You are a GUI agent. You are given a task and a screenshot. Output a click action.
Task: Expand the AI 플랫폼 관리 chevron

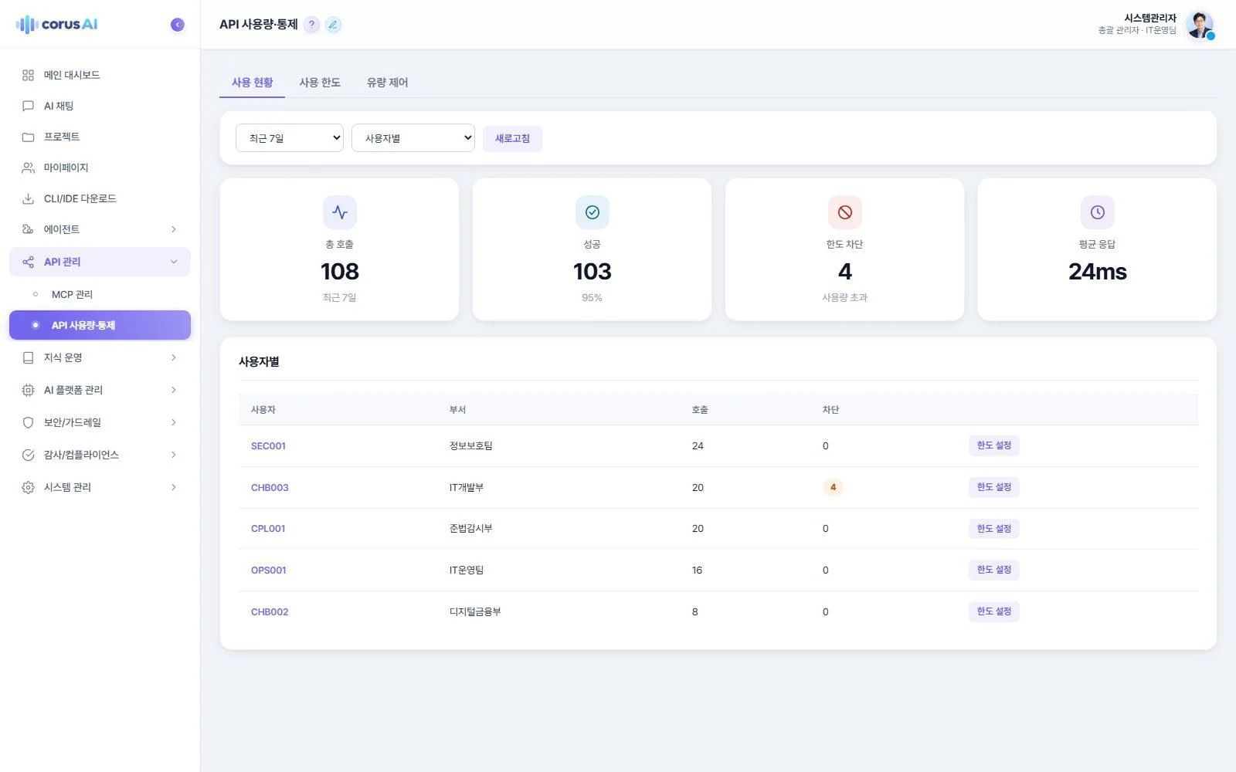[174, 390]
